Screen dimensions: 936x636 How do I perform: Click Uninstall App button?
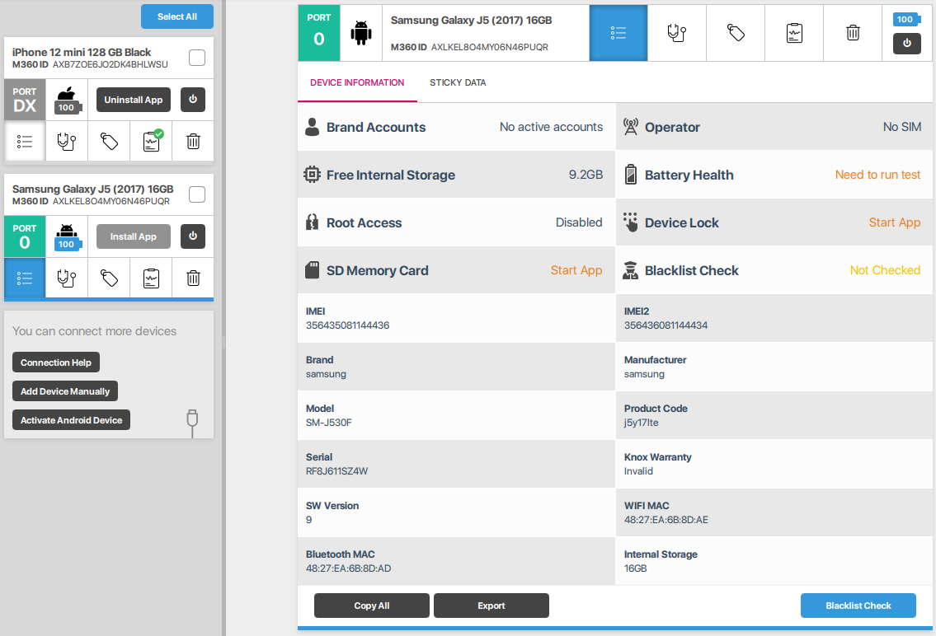[x=134, y=100]
